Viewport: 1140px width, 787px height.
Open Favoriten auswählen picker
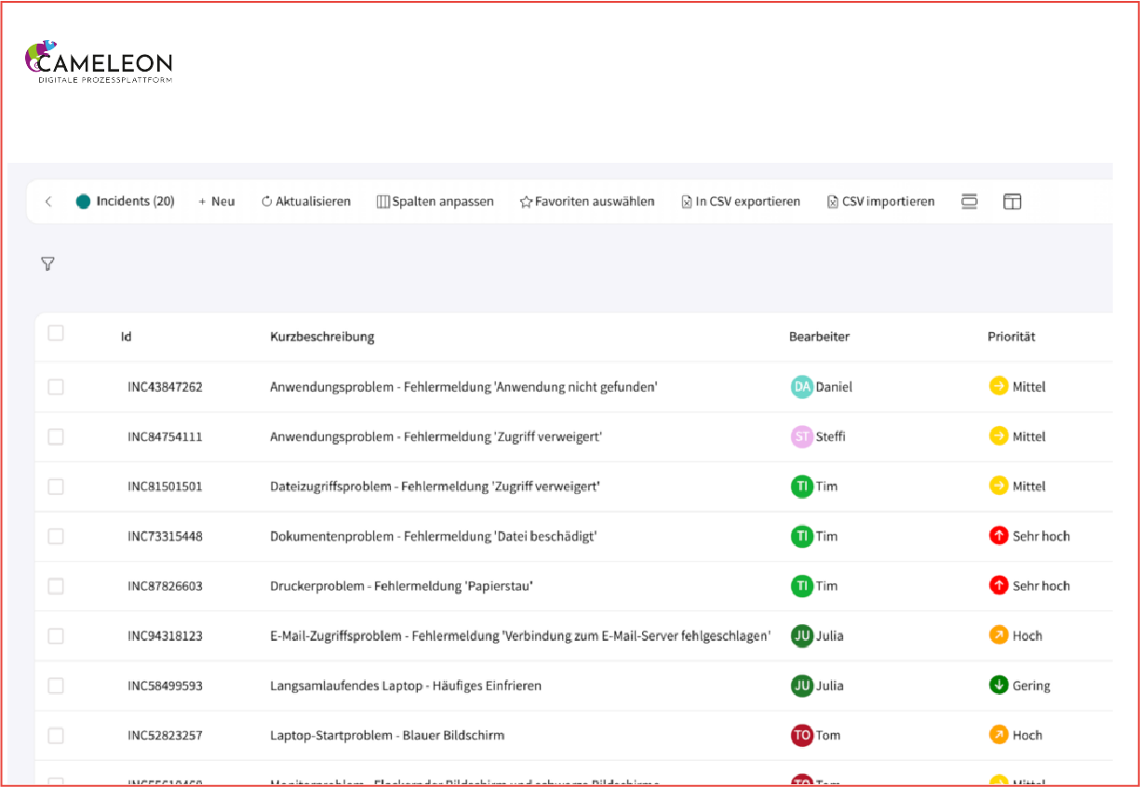586,202
